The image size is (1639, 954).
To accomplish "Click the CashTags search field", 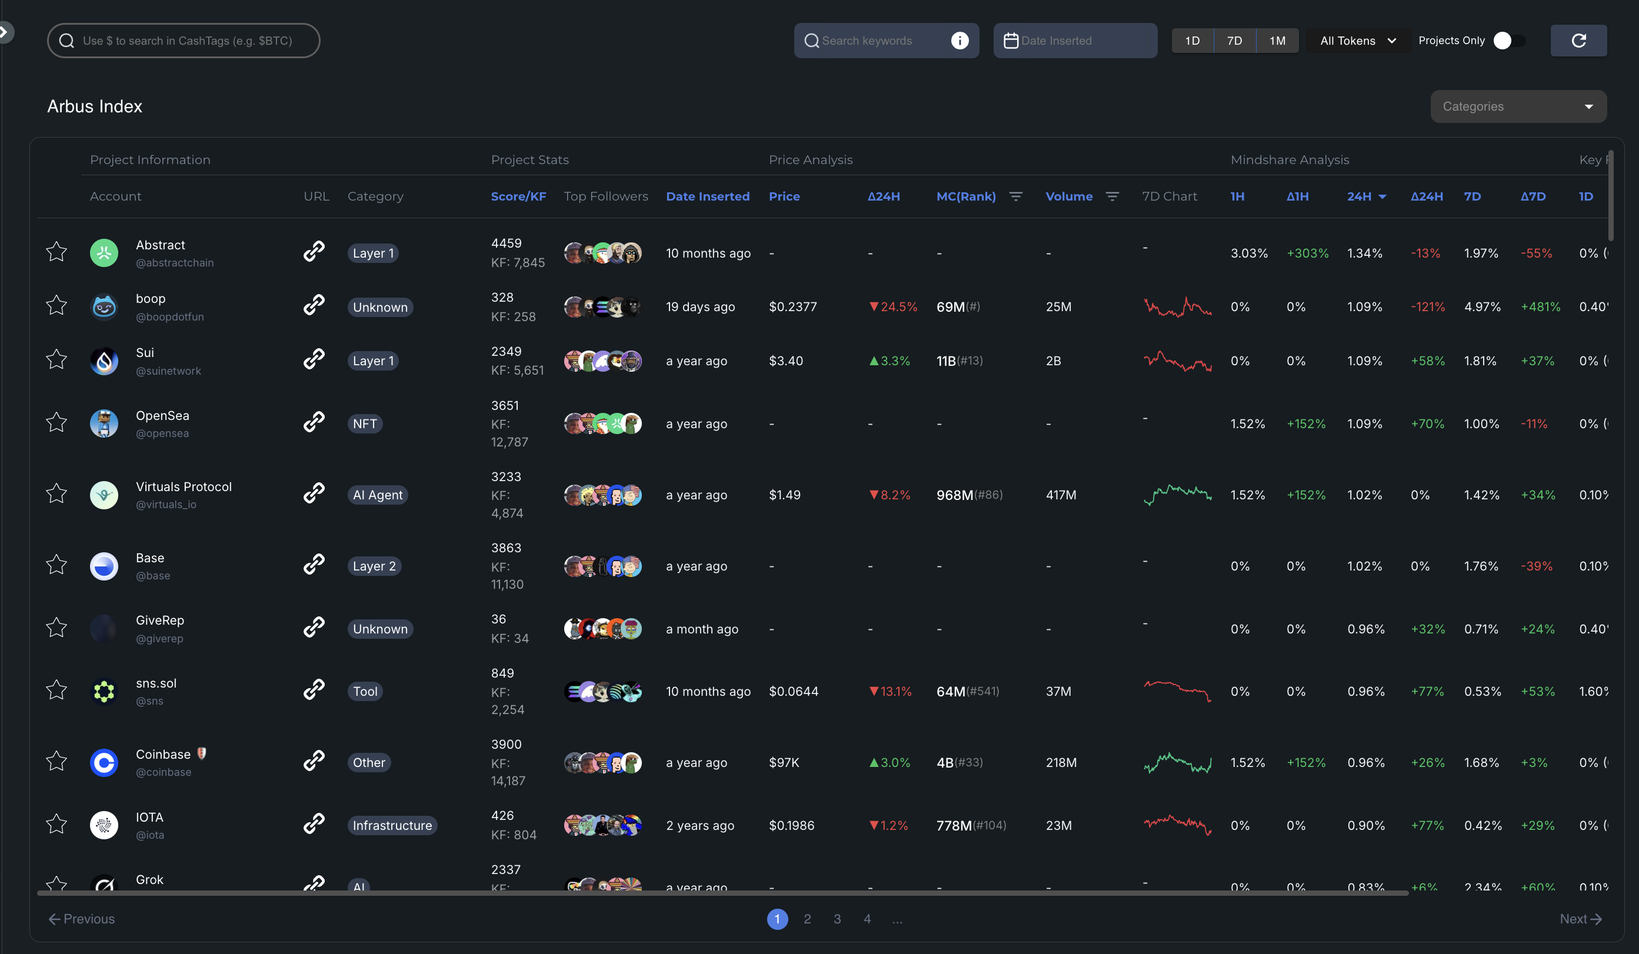I will [x=184, y=41].
